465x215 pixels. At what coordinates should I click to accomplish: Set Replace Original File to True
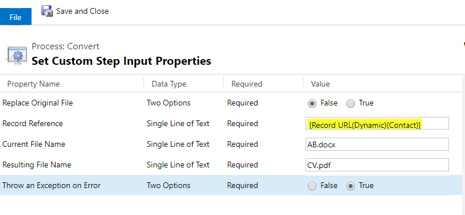[x=350, y=104]
